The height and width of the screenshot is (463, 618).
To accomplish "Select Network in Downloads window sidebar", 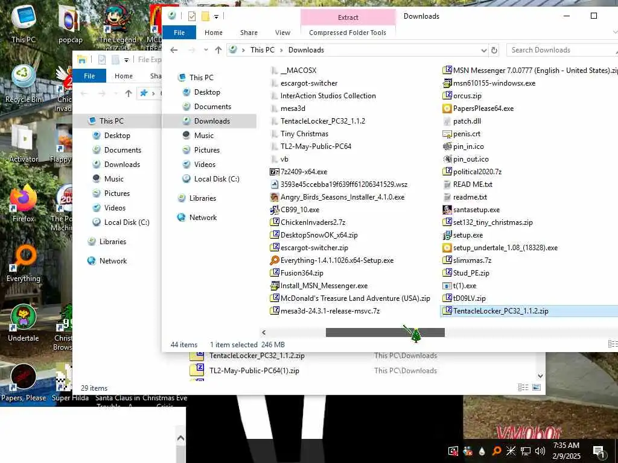I will coord(203,217).
